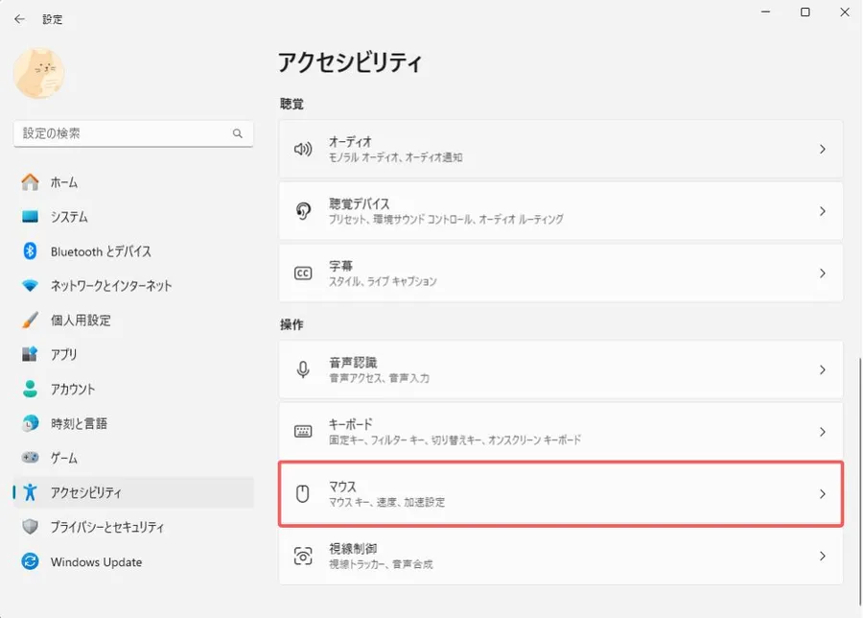The image size is (863, 618).
Task: Open the 視線制御 settings row
Action: (561, 556)
